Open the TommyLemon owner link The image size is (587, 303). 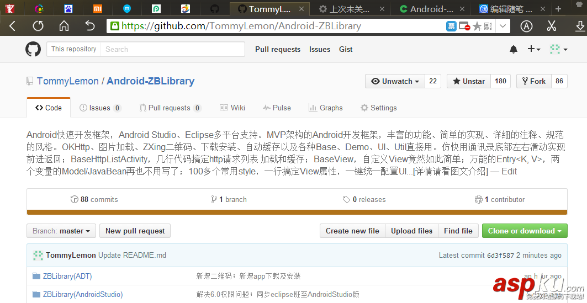click(x=68, y=81)
